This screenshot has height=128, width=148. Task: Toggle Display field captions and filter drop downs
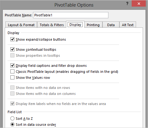pyautogui.click(x=12, y=66)
